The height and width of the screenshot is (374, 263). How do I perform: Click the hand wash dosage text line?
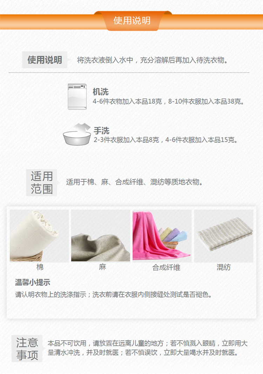click(166, 140)
